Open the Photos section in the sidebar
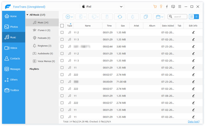The width and height of the screenshot is (205, 126). point(14,27)
